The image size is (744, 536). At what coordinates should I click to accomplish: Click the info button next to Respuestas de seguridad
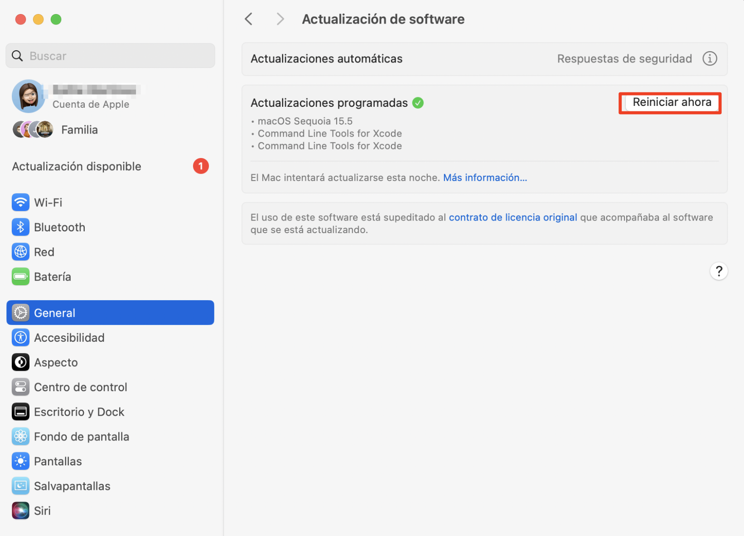(x=710, y=58)
